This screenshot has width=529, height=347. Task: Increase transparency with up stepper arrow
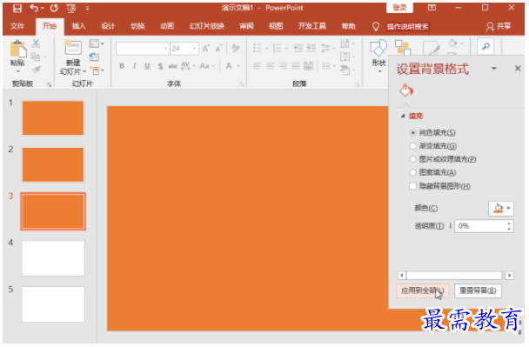coord(509,223)
